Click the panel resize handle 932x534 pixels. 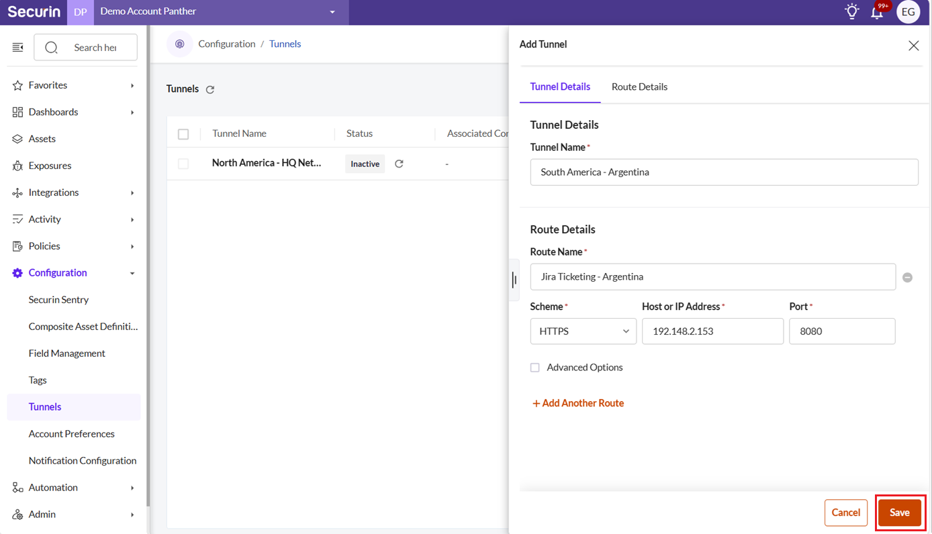coord(514,279)
